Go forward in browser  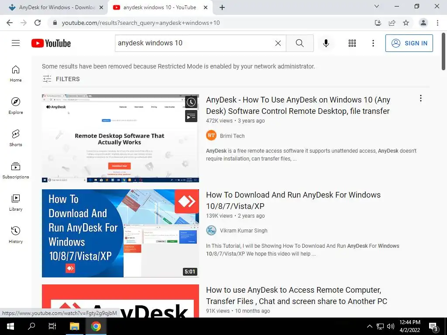click(x=24, y=23)
